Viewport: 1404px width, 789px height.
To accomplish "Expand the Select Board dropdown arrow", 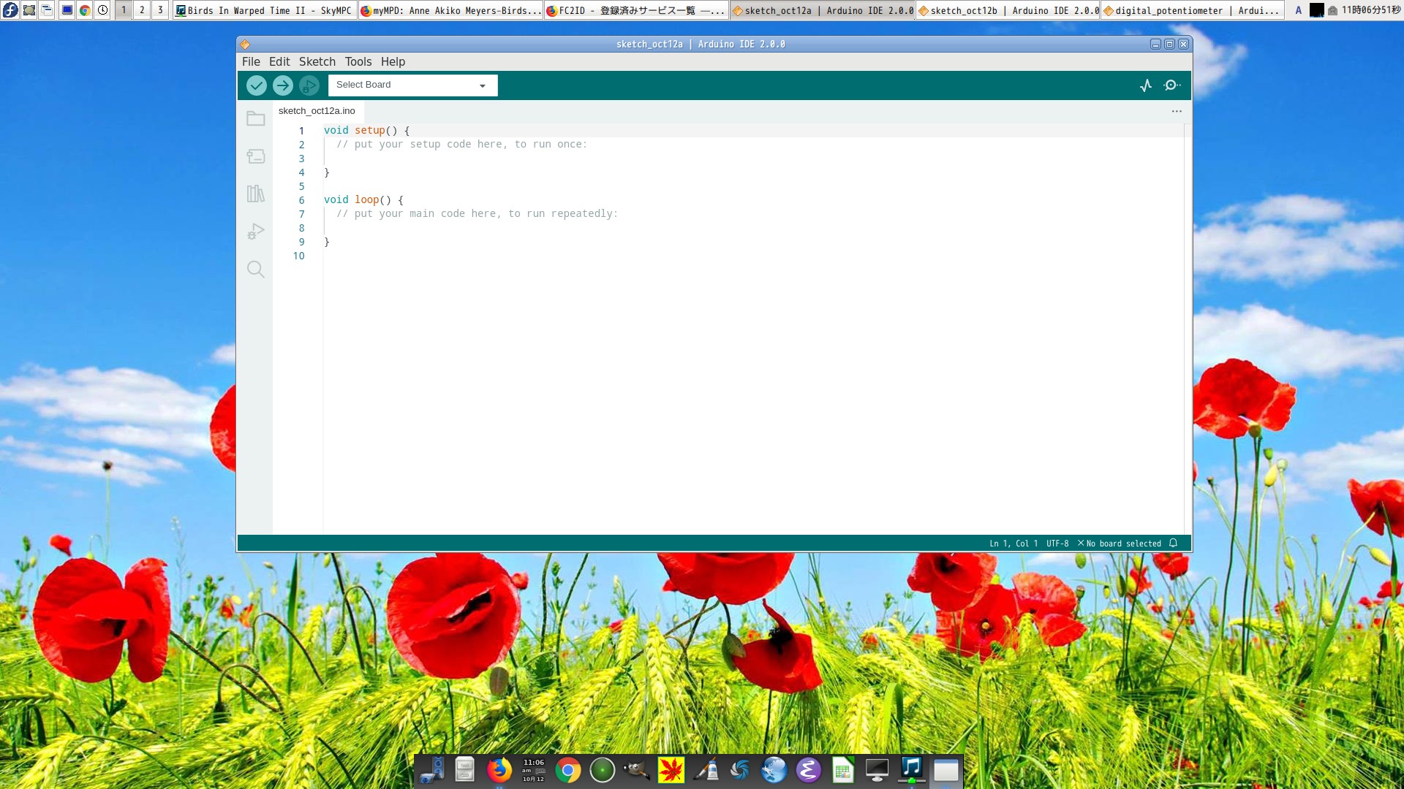I will pyautogui.click(x=481, y=85).
